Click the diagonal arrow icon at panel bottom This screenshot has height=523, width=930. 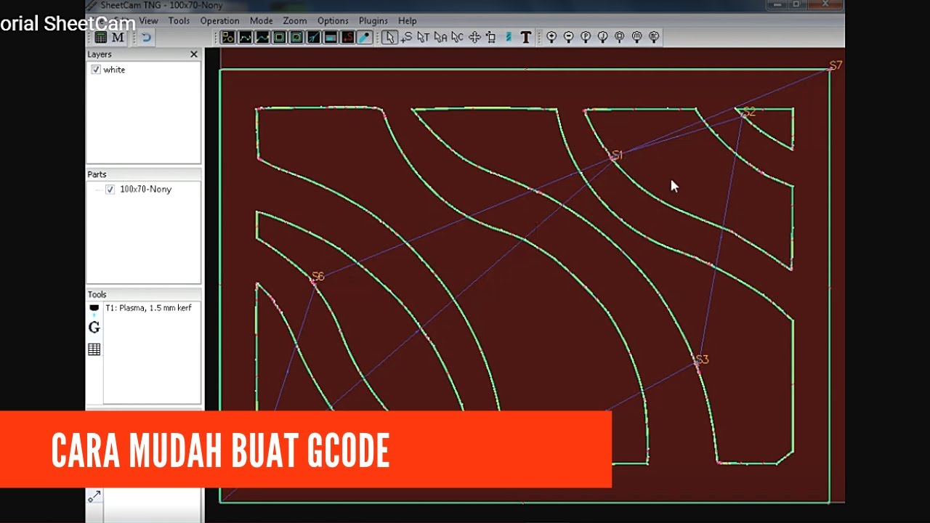94,496
